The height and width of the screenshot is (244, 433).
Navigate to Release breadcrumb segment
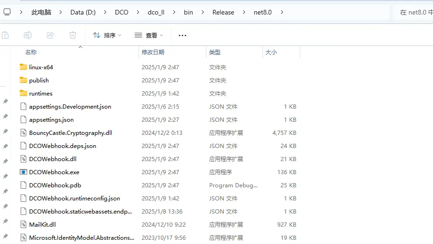(x=223, y=12)
